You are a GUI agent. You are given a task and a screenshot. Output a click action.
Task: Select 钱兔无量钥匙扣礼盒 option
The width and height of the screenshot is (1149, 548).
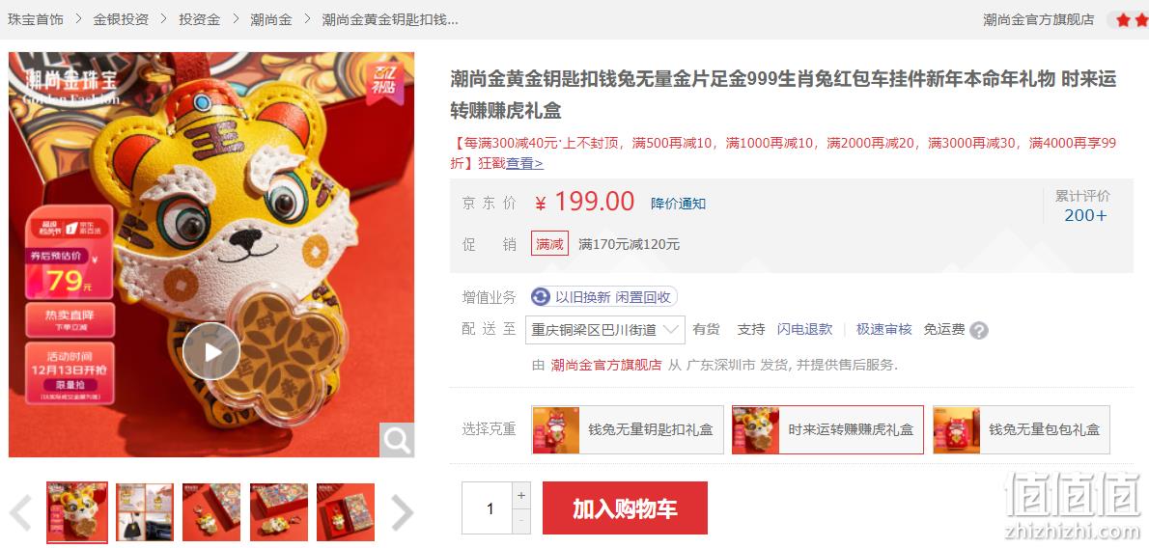tap(628, 430)
